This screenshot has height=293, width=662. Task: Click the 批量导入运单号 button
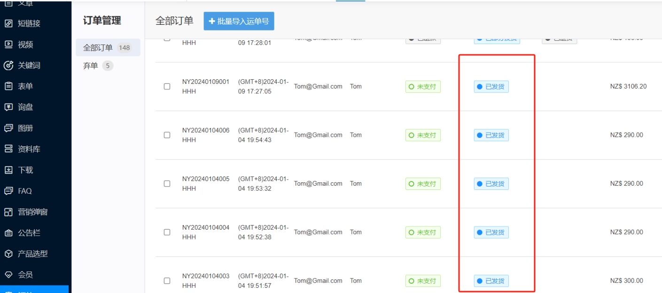(x=239, y=21)
